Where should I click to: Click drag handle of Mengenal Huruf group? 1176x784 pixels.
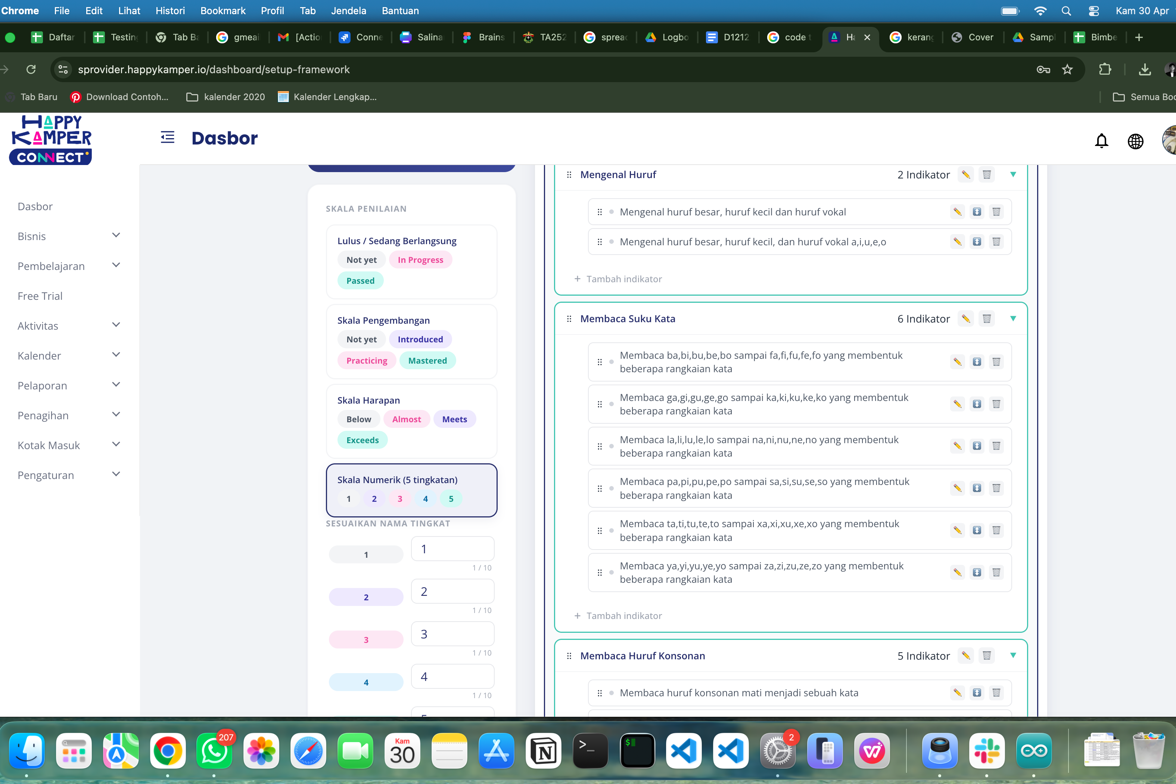coord(569,174)
